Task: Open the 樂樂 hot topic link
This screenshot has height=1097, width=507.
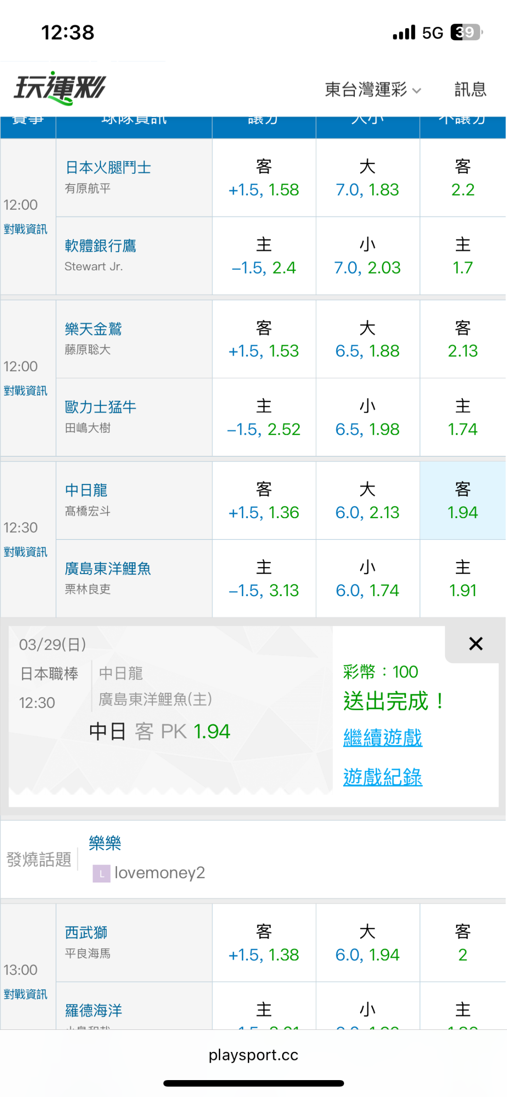Action: [x=105, y=843]
